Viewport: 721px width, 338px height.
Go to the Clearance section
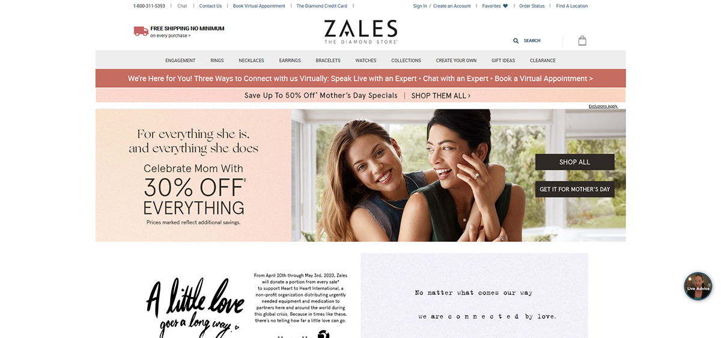pos(543,60)
